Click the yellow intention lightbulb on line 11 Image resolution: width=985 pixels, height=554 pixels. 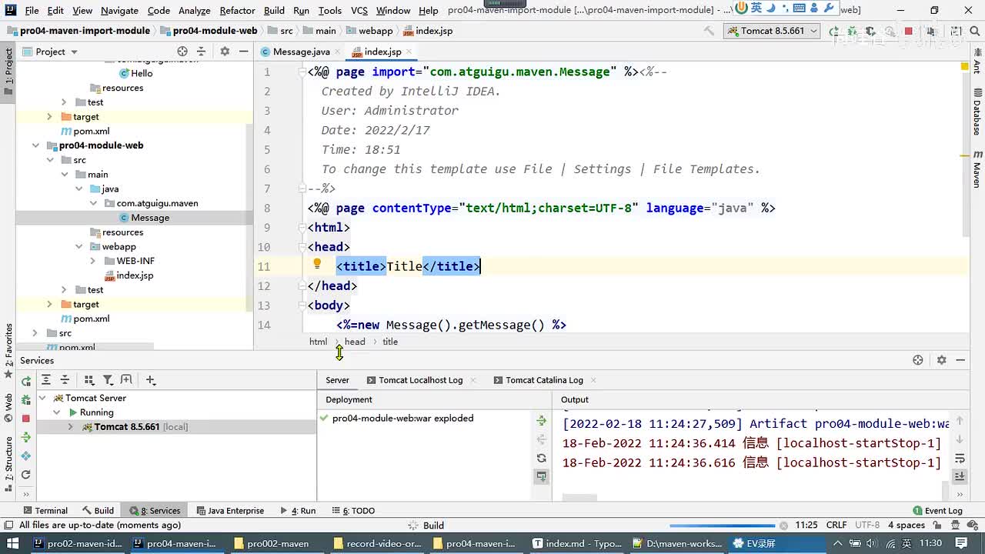tap(316, 264)
